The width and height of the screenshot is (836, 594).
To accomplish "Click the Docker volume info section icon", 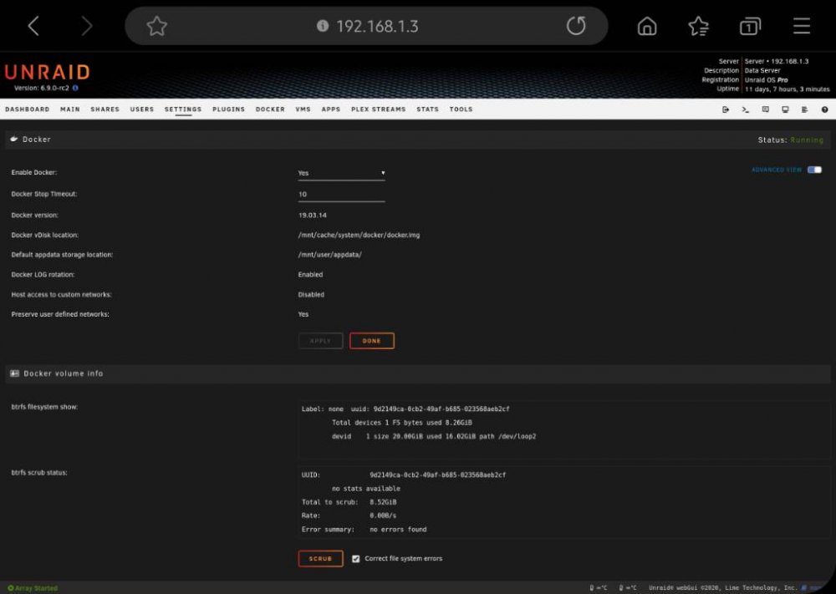I will (14, 373).
